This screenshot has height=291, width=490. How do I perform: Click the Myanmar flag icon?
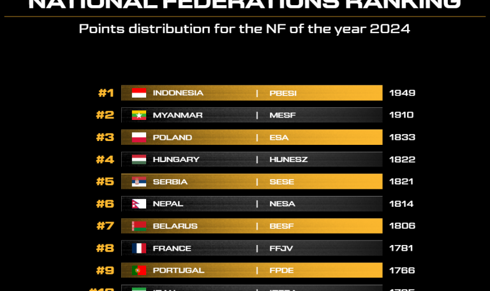click(139, 116)
